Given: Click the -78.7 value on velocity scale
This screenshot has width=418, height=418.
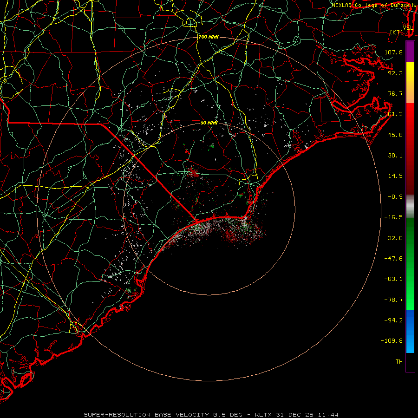Looking at the screenshot, I should coord(393,300).
